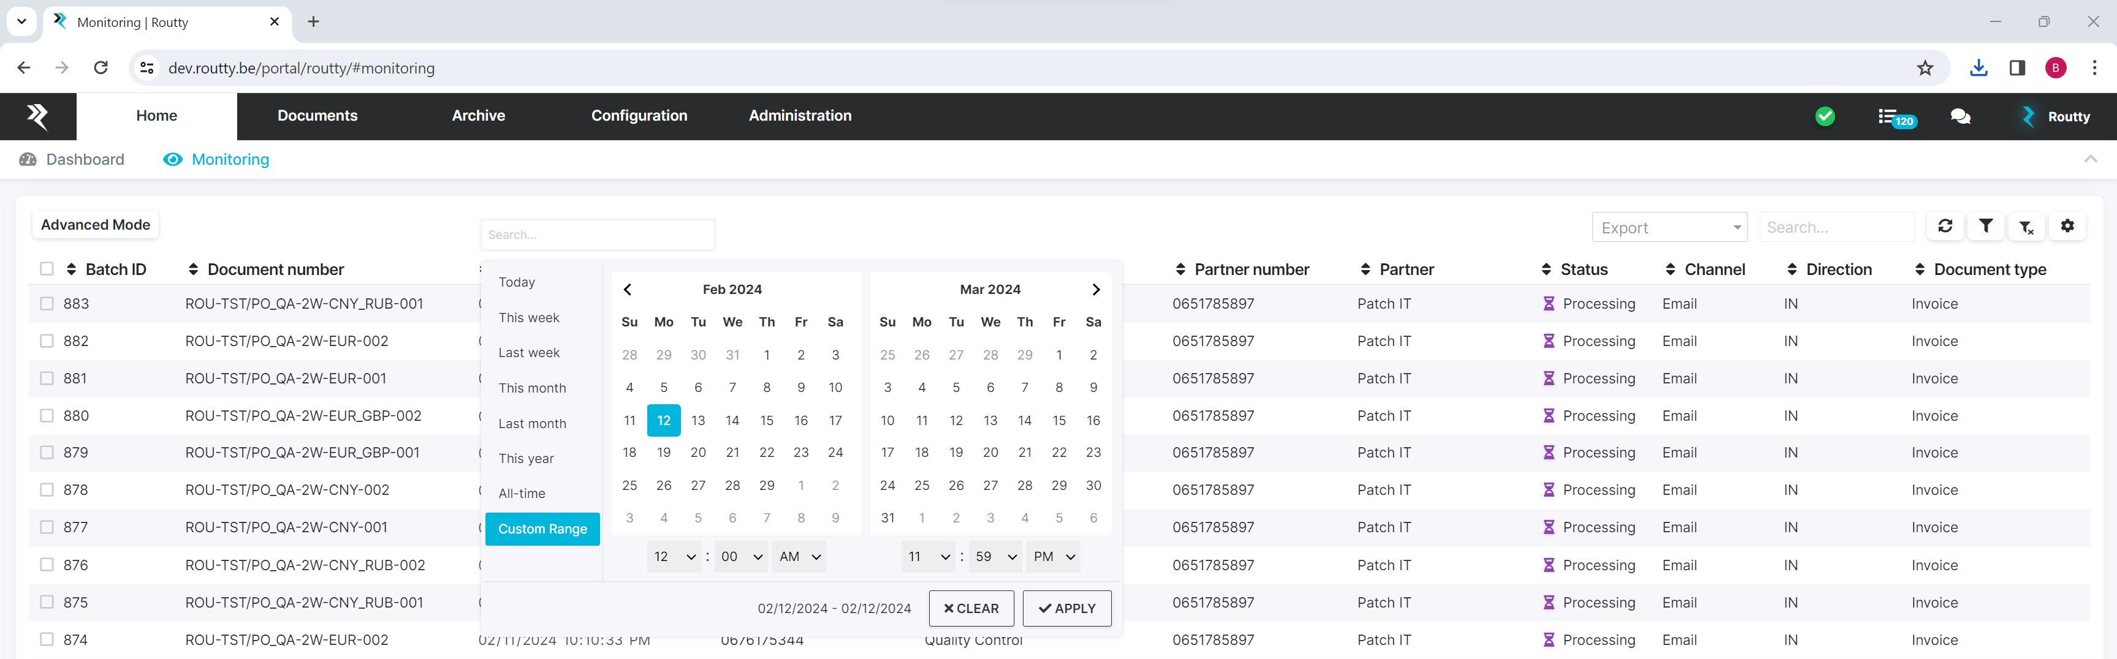Open the Documents menu
2117x659 pixels.
317,116
